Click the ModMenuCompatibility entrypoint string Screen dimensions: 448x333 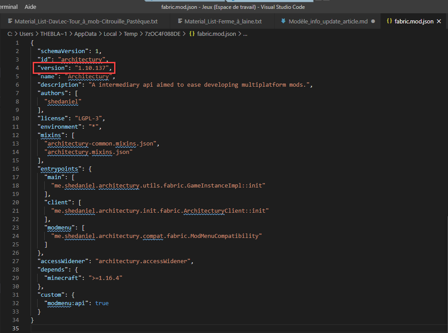(x=157, y=236)
